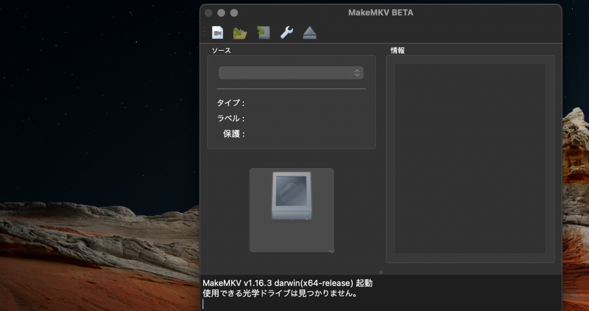Screen dimensions: 589x311
Task: Eject disc using the triangle icon
Action: pyautogui.click(x=309, y=33)
